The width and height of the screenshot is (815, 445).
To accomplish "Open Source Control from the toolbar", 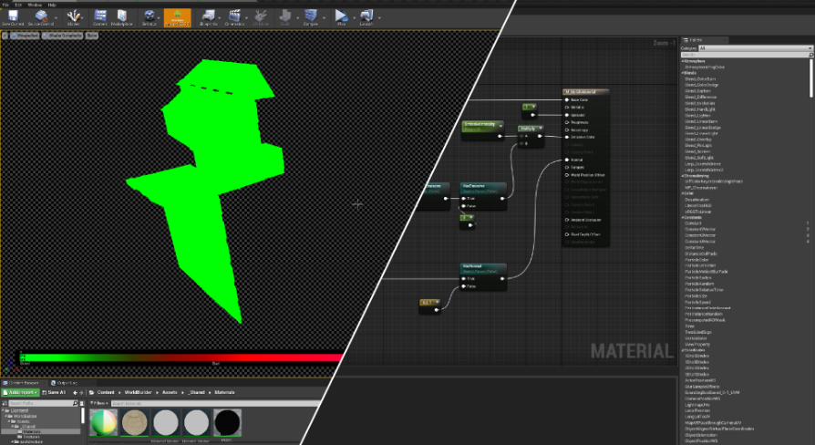I will (40, 17).
